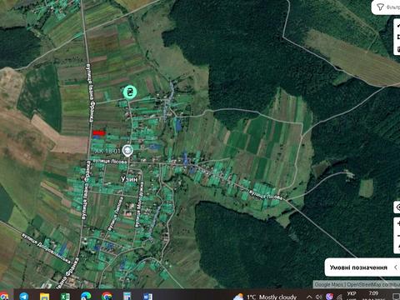Viewport: 400px width, 300px height.
Task: Click the Узин village label
Action: pos(129,179)
